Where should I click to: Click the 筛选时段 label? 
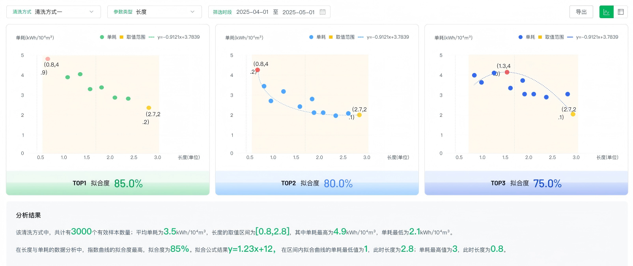pos(222,12)
